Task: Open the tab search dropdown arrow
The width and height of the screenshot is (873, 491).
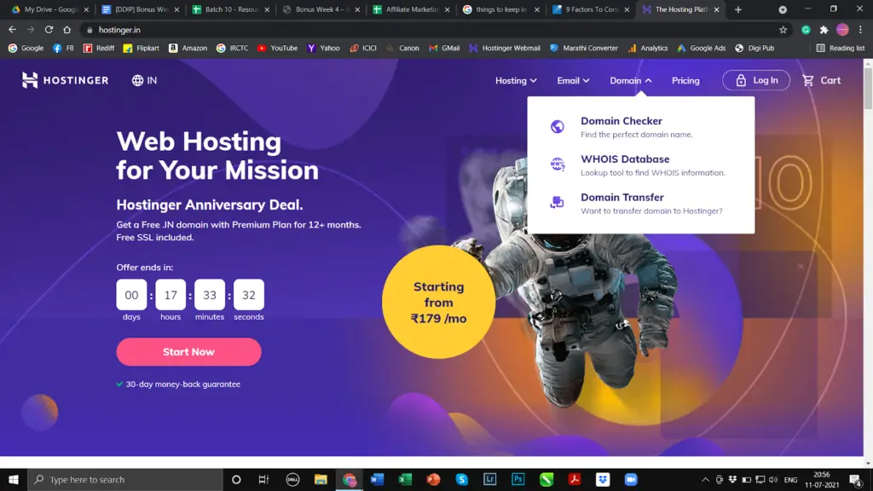Action: (x=783, y=9)
